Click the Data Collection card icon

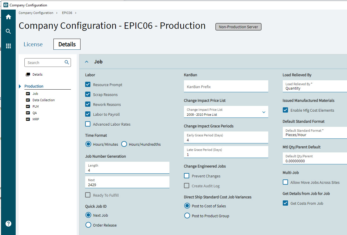tap(28, 100)
